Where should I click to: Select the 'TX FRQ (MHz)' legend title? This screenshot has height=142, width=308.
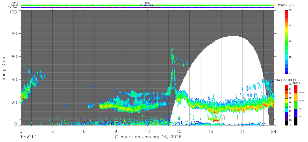pos(286,80)
